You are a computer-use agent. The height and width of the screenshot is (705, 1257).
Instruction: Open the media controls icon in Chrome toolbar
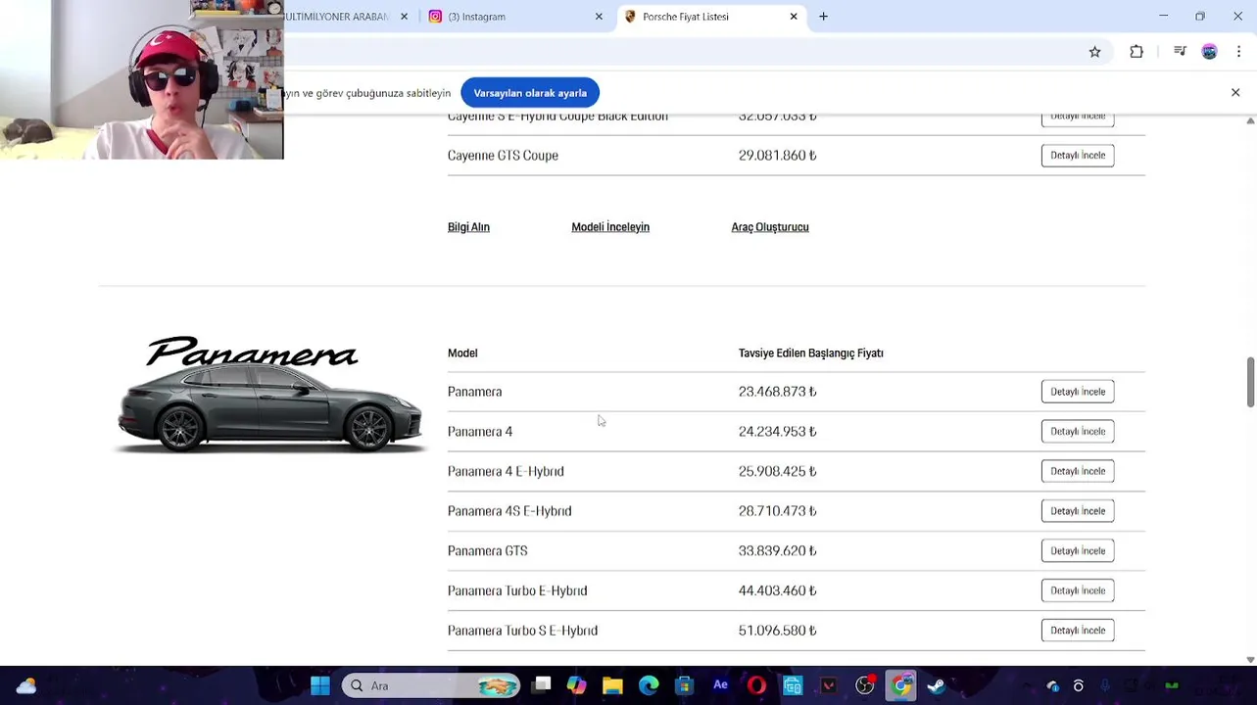[1180, 52]
